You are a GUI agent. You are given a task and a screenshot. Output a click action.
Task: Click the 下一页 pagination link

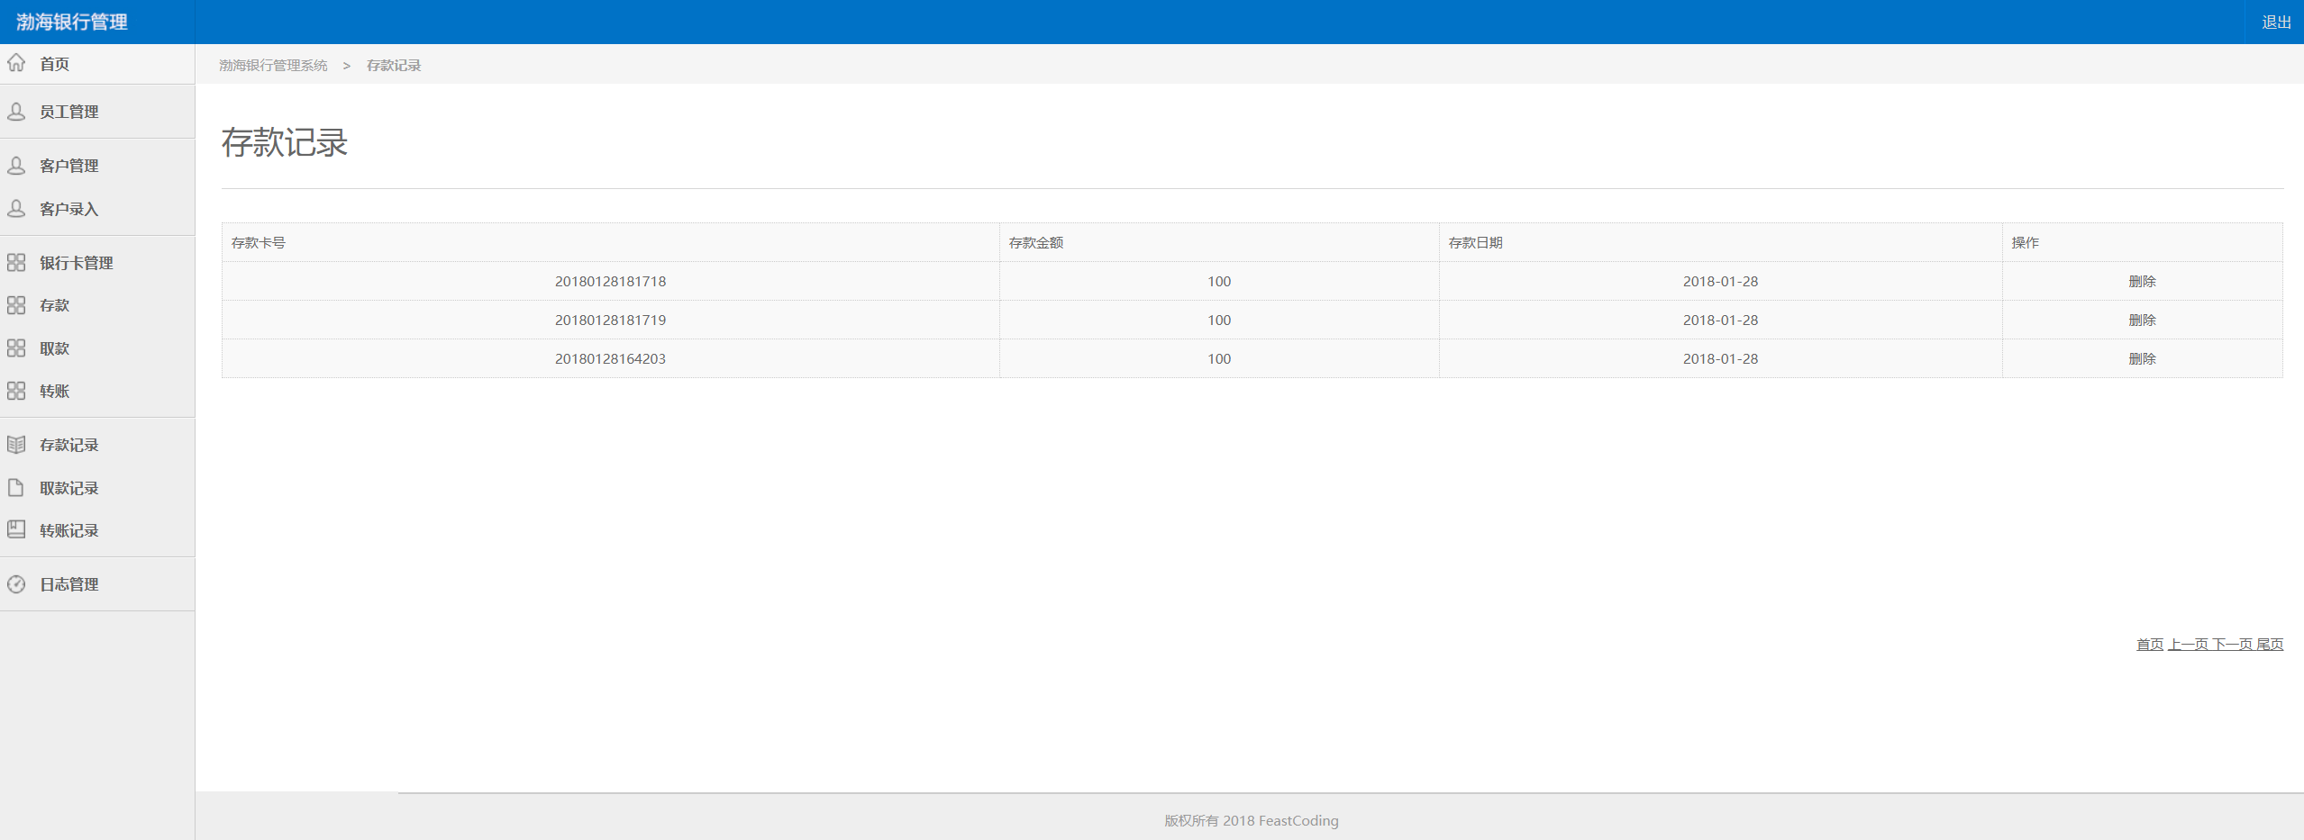[2232, 645]
